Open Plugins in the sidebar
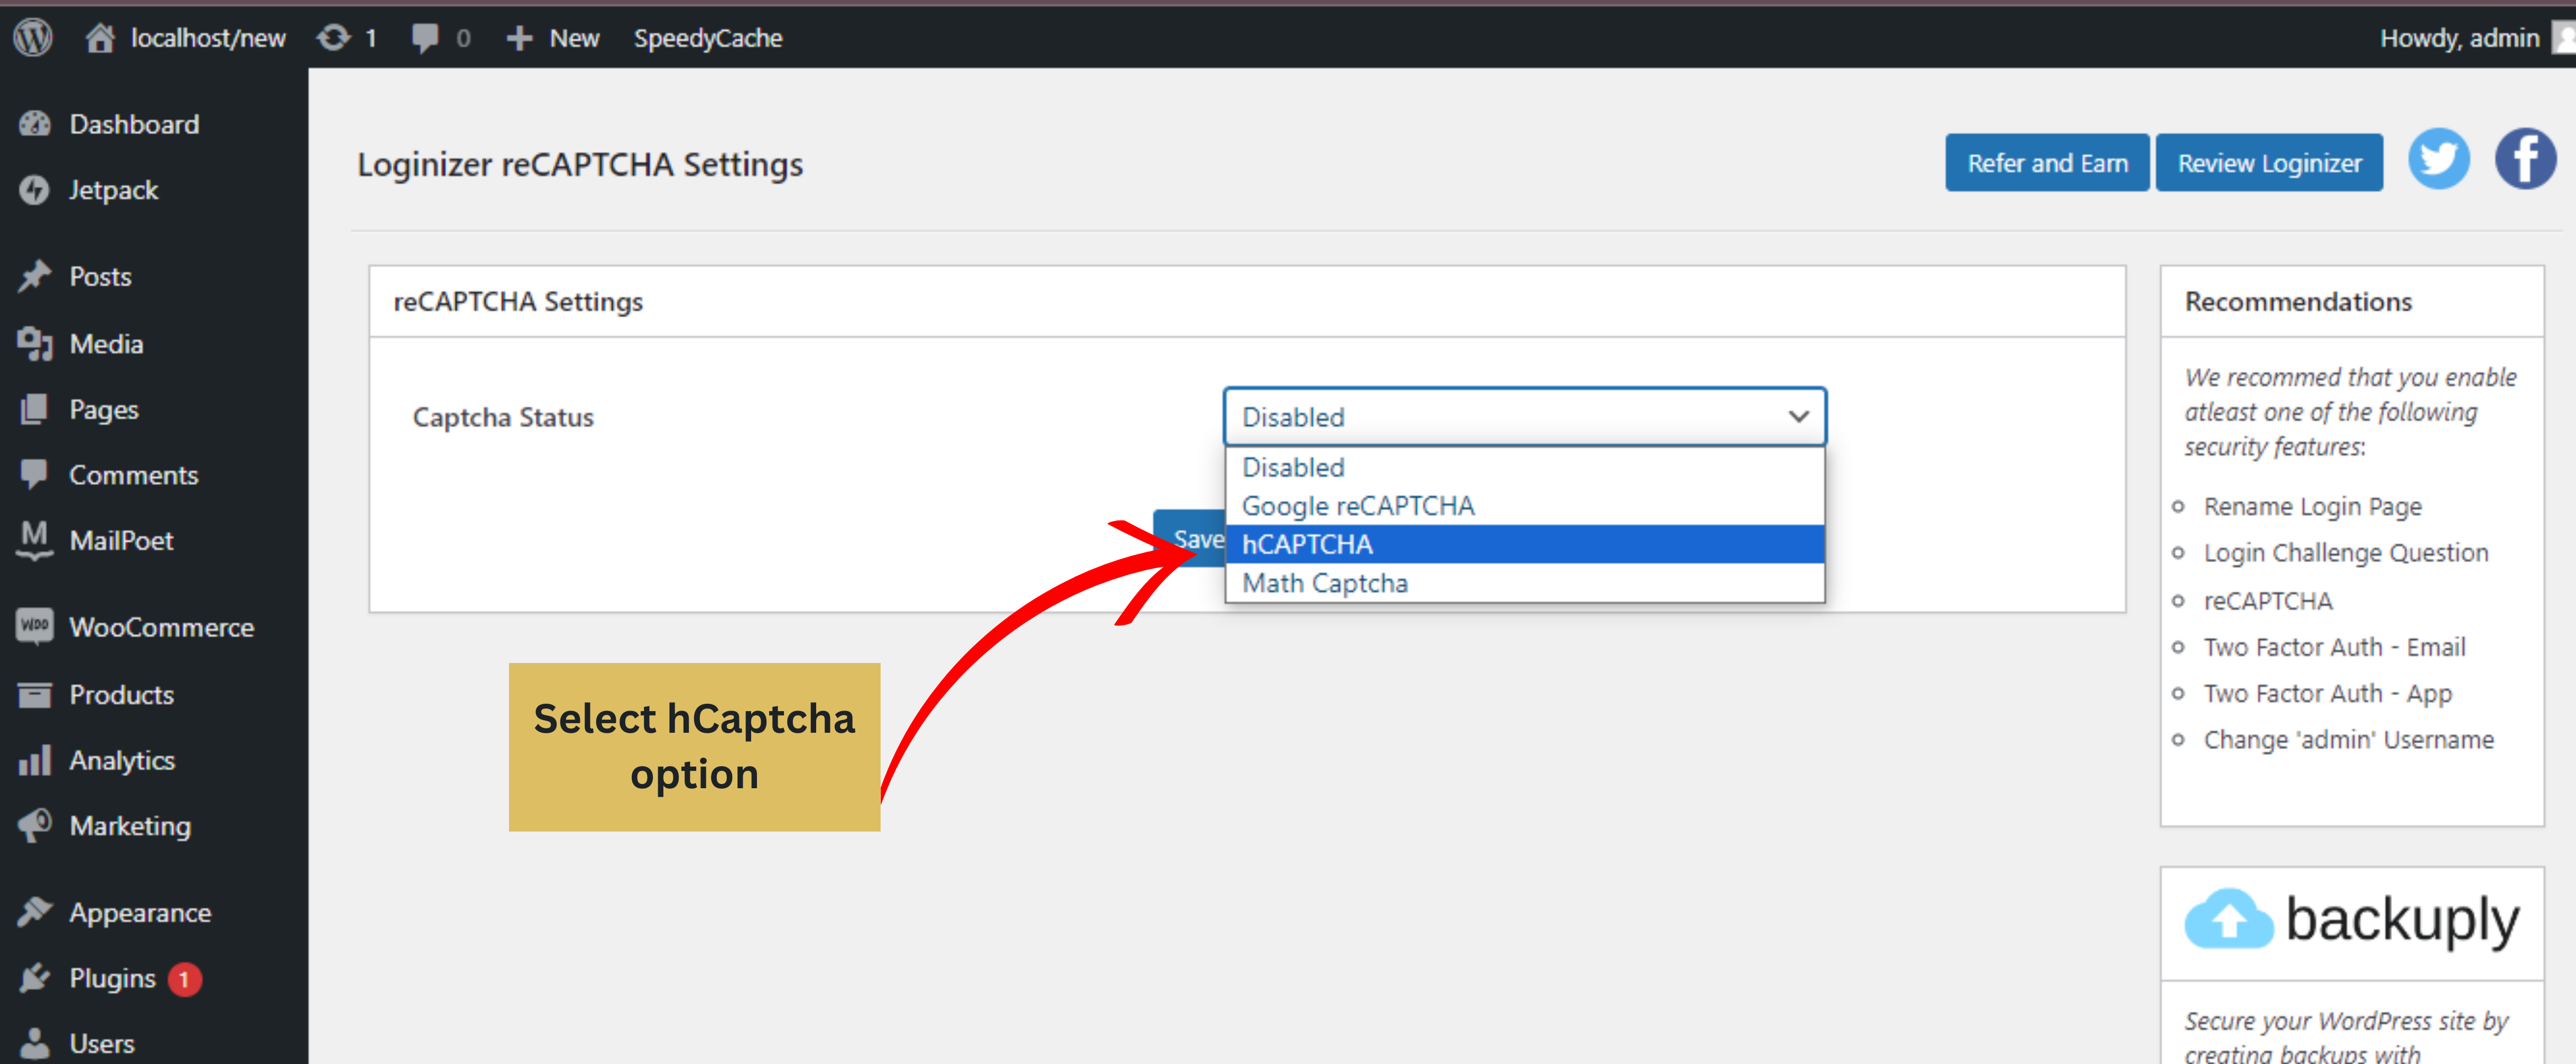This screenshot has width=2576, height=1064. 112,978
